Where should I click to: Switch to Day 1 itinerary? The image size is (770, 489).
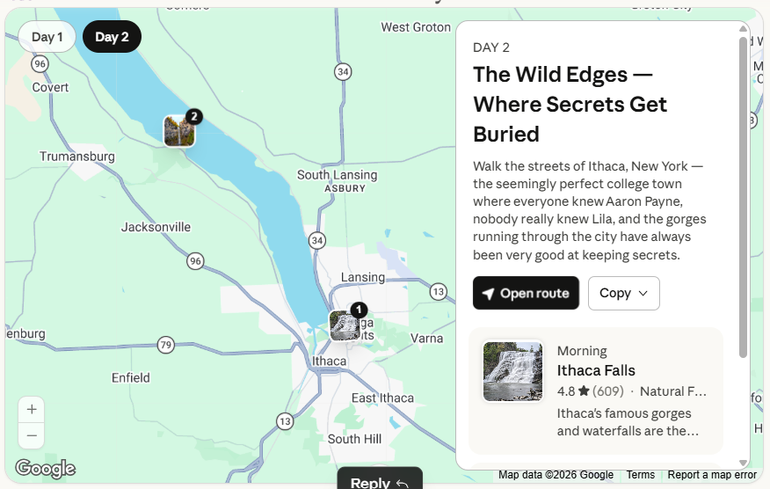point(47,37)
